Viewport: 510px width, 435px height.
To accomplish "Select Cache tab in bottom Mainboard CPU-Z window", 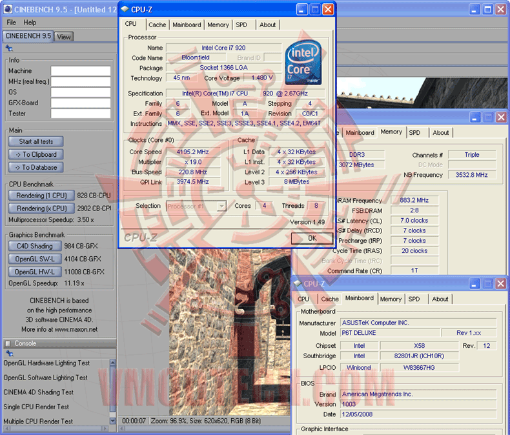I will (330, 299).
